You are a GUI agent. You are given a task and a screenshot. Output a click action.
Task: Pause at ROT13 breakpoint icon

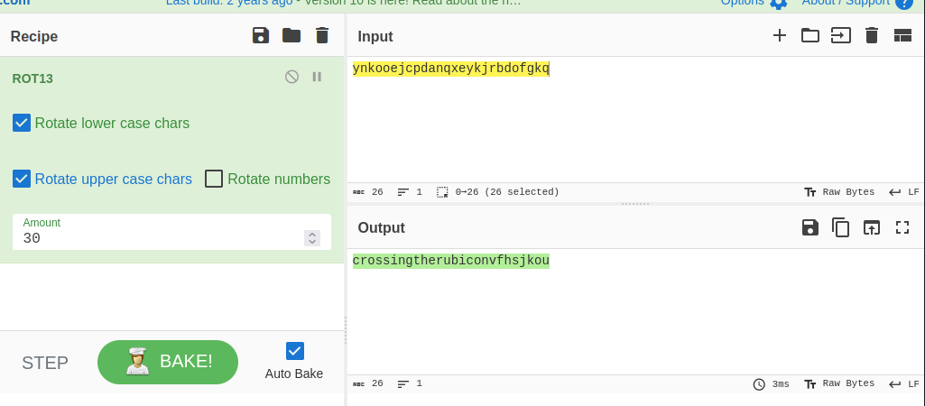(x=317, y=77)
